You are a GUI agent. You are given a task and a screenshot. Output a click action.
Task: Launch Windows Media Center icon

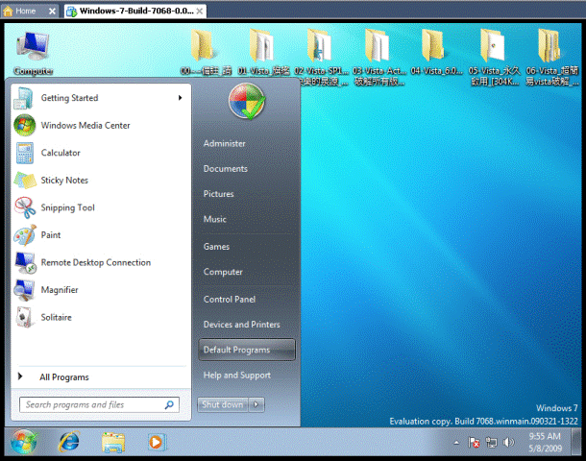[24, 125]
